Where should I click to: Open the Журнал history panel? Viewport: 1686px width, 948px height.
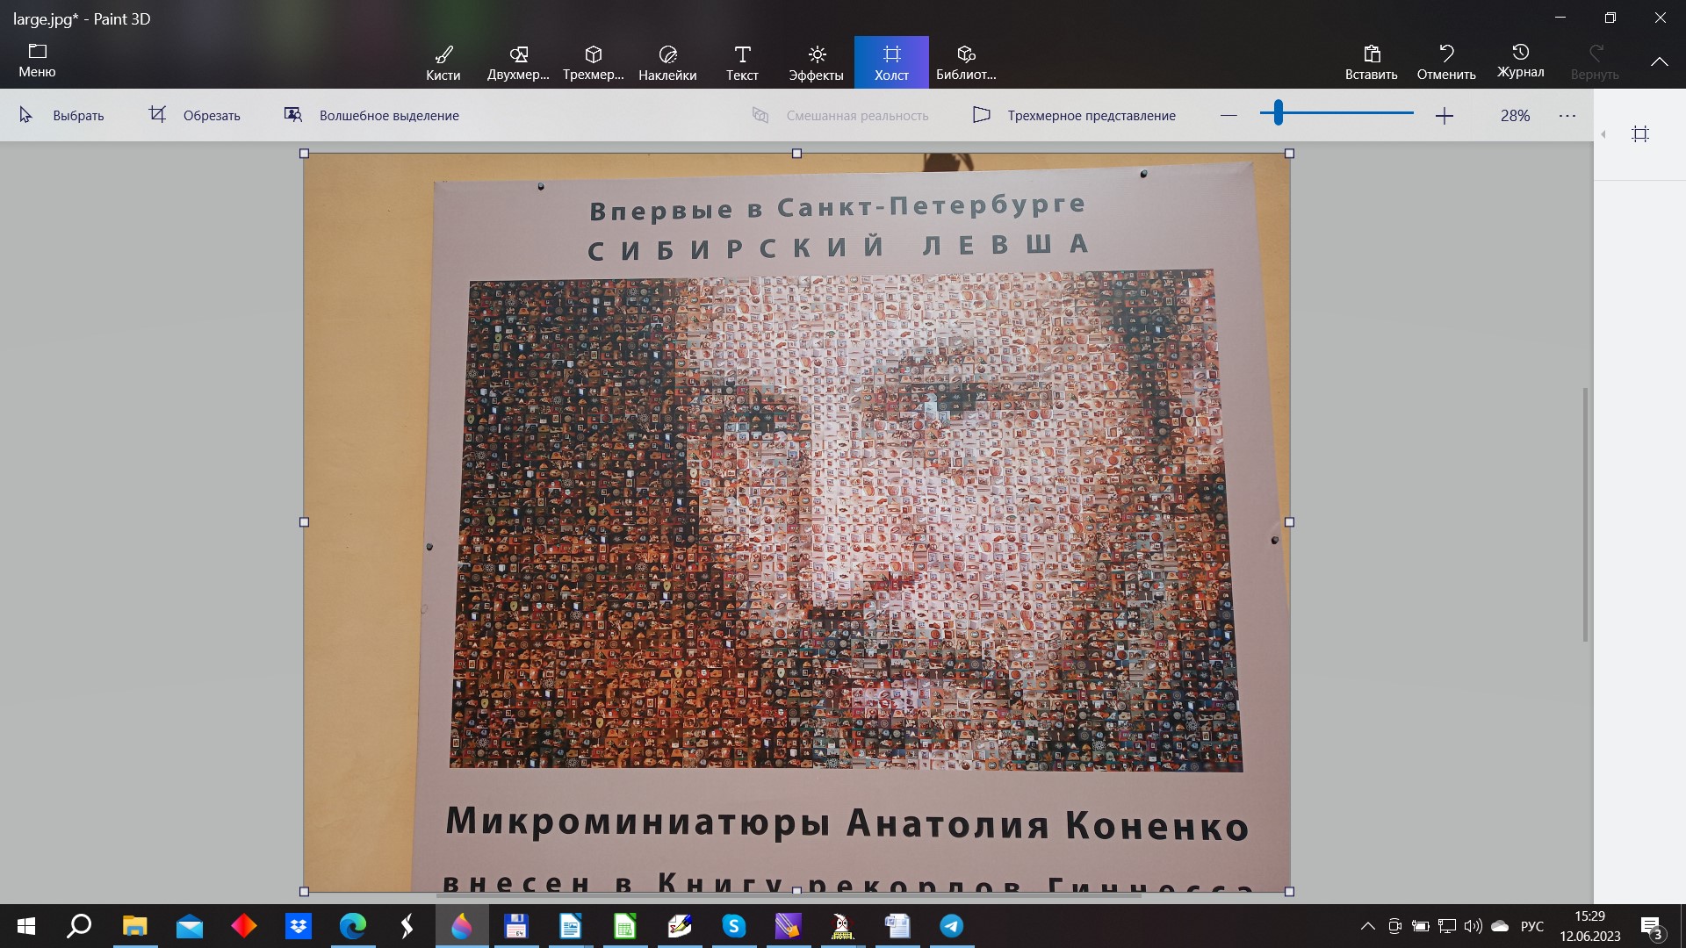click(x=1521, y=61)
